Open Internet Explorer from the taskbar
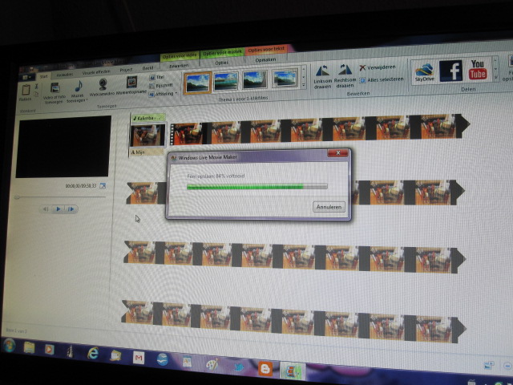This screenshot has width=513, height=385. point(93,353)
